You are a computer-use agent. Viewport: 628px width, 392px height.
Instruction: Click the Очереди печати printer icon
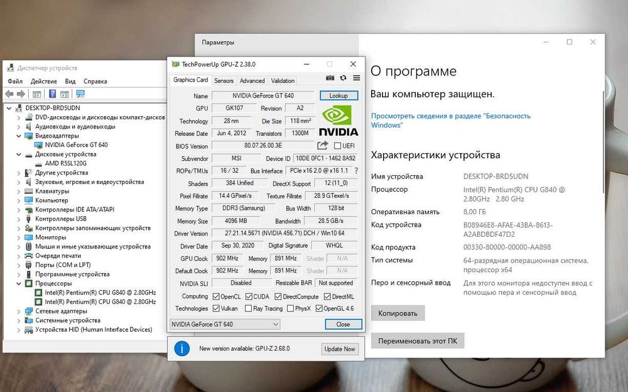pyautogui.click(x=29, y=255)
